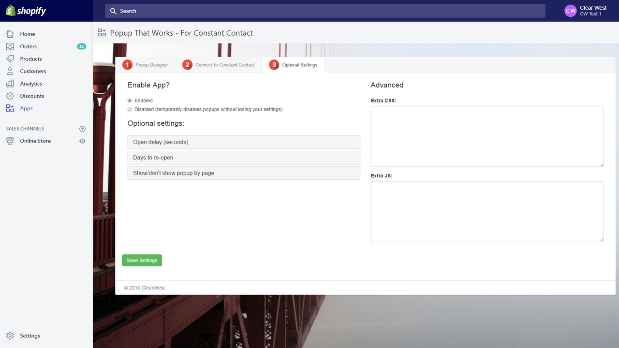Open the Clear West account menu

point(589,11)
